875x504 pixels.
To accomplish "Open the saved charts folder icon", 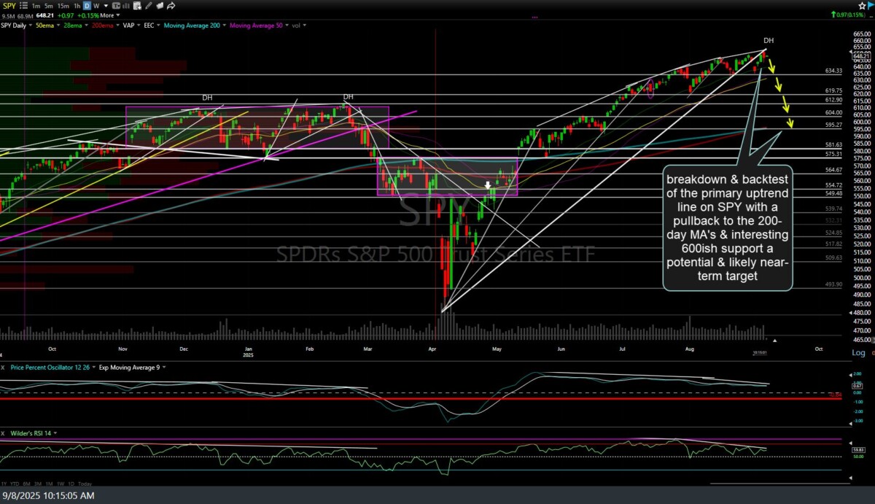I will click(x=160, y=5).
